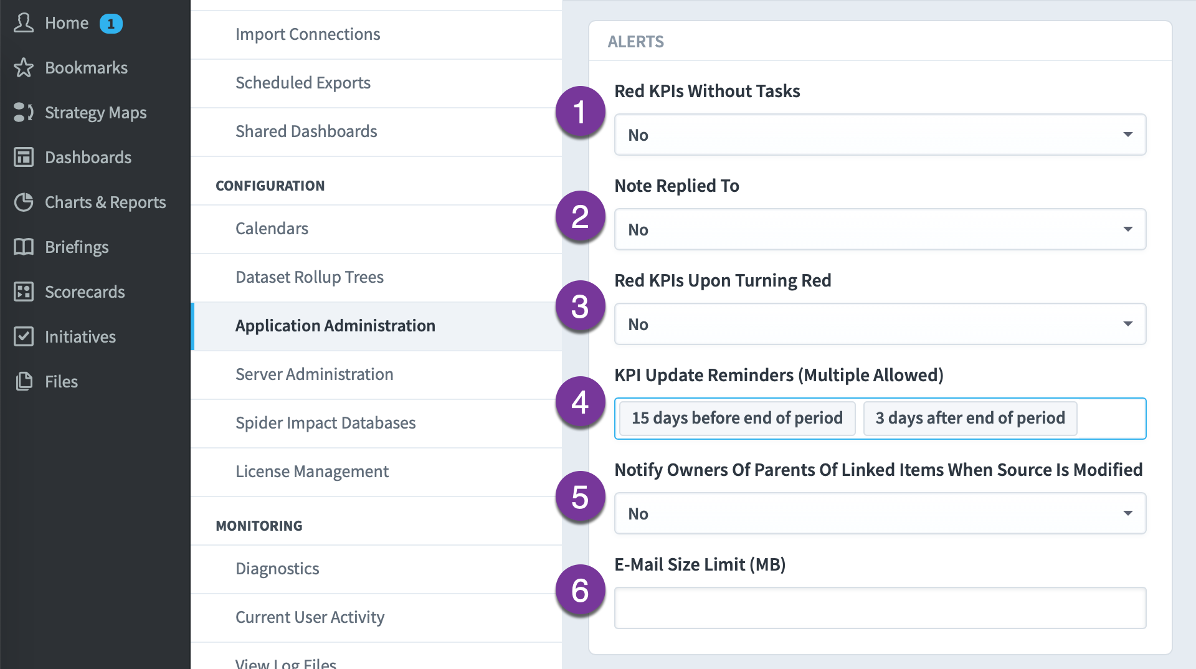This screenshot has width=1196, height=669.
Task: Click the Bookmarks star icon
Action: [x=24, y=68]
